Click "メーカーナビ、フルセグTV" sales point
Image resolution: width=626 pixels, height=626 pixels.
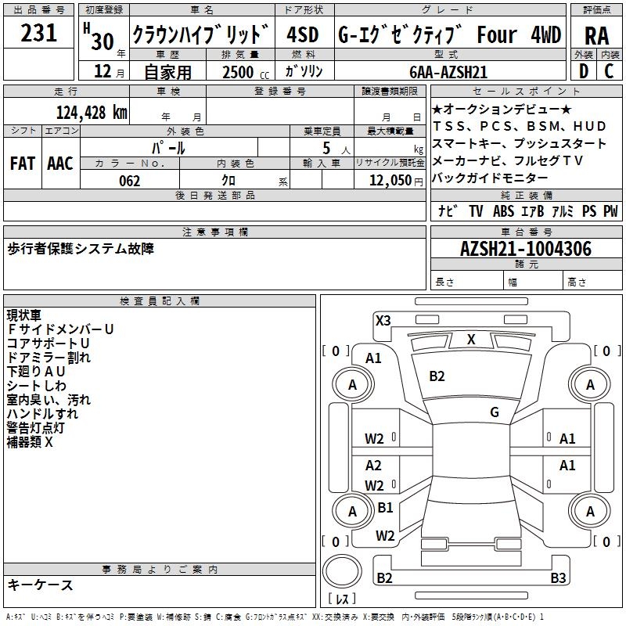point(507,160)
